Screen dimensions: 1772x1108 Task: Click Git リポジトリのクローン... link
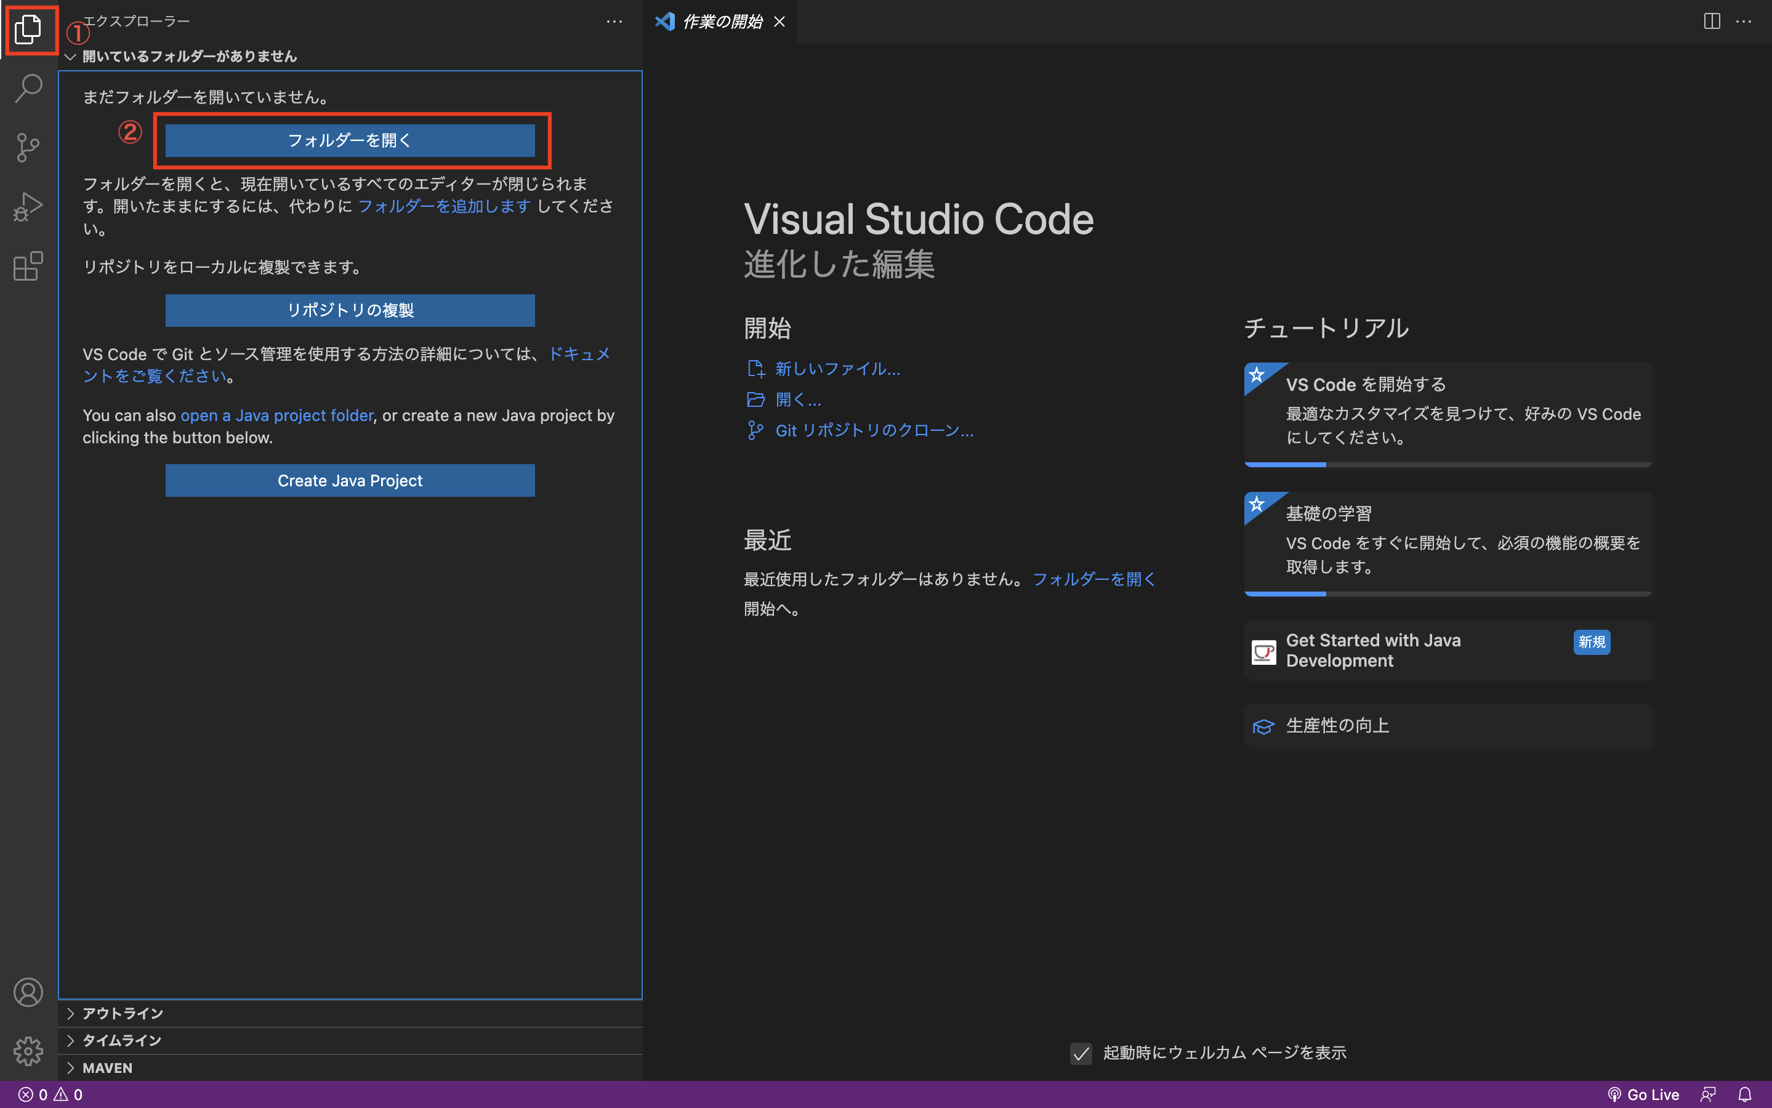pyautogui.click(x=874, y=430)
